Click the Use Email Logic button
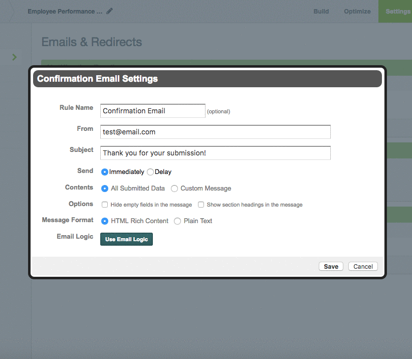 [x=126, y=239]
